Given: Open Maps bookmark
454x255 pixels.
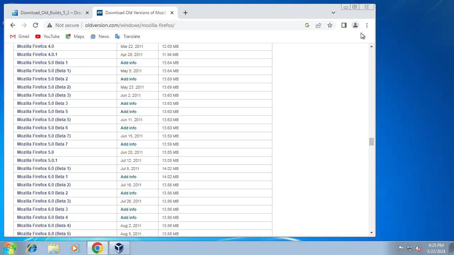Looking at the screenshot, I should (75, 36).
